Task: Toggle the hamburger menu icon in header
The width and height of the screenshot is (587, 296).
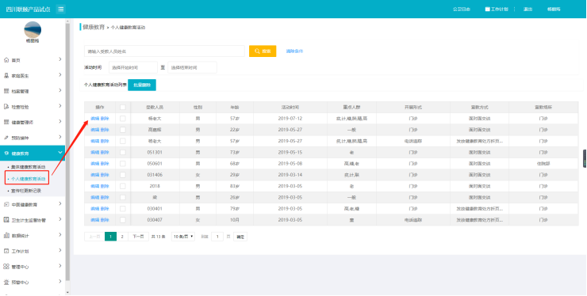Action: 60,9
